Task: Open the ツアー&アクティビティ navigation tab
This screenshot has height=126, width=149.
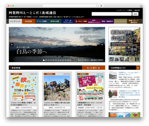Action: coord(68,21)
